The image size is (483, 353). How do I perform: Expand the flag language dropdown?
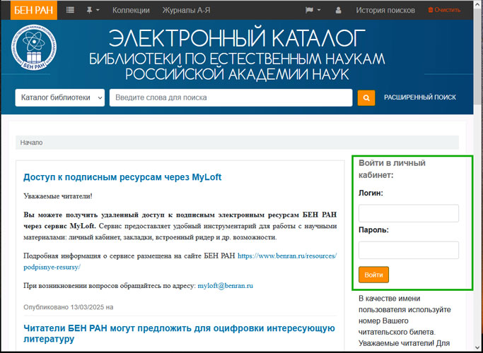313,10
